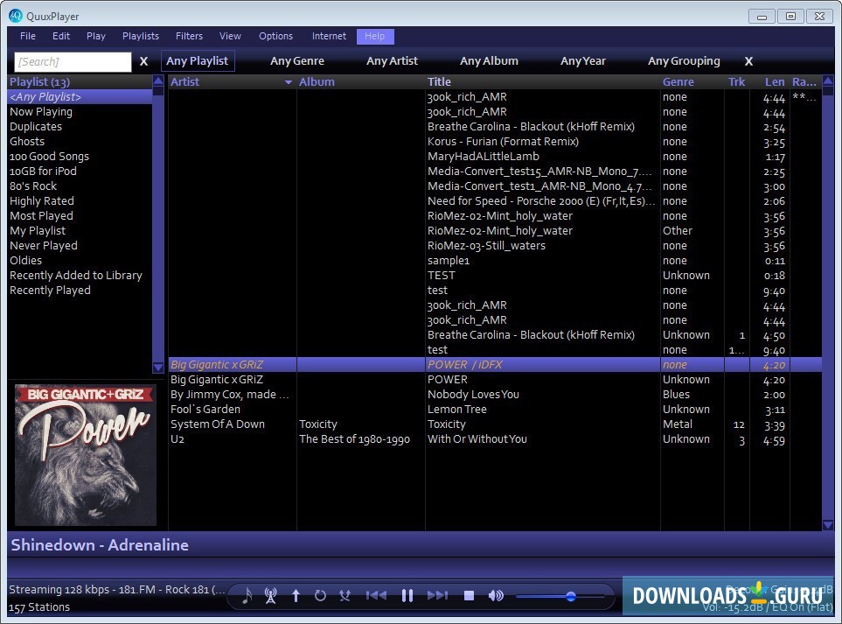Open the Filters menu
This screenshot has height=624, width=842.
189,36
